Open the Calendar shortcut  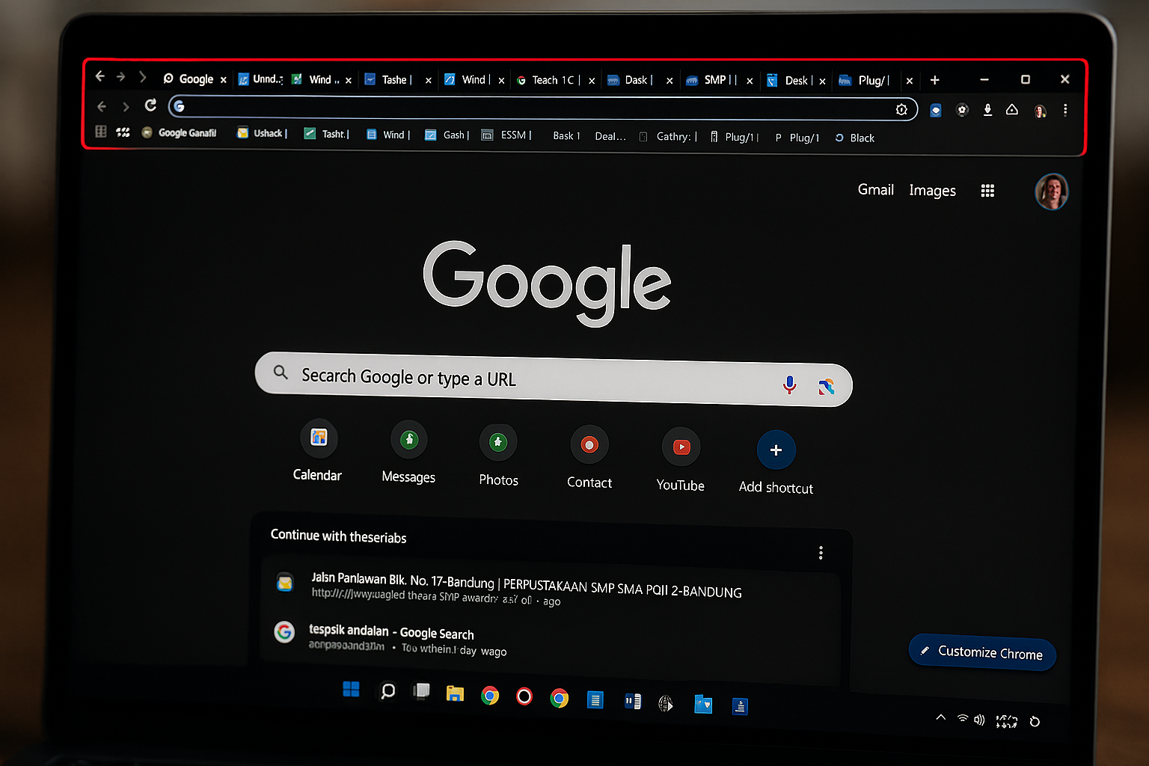[319, 438]
